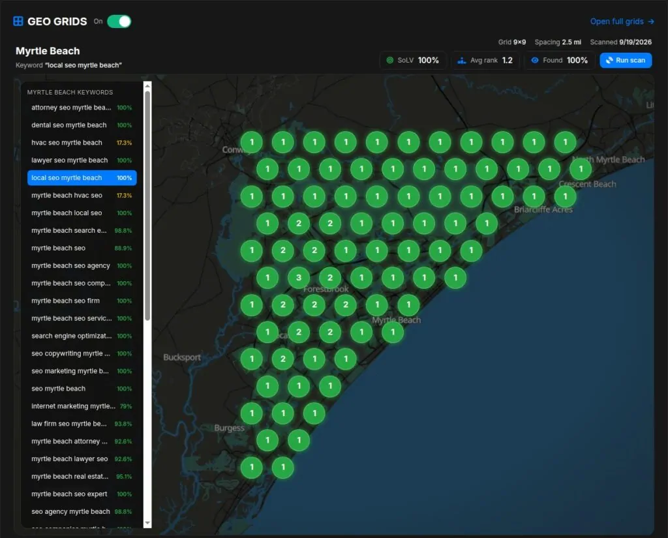
Task: Click SoLV 100% stat badge
Action: (x=412, y=60)
